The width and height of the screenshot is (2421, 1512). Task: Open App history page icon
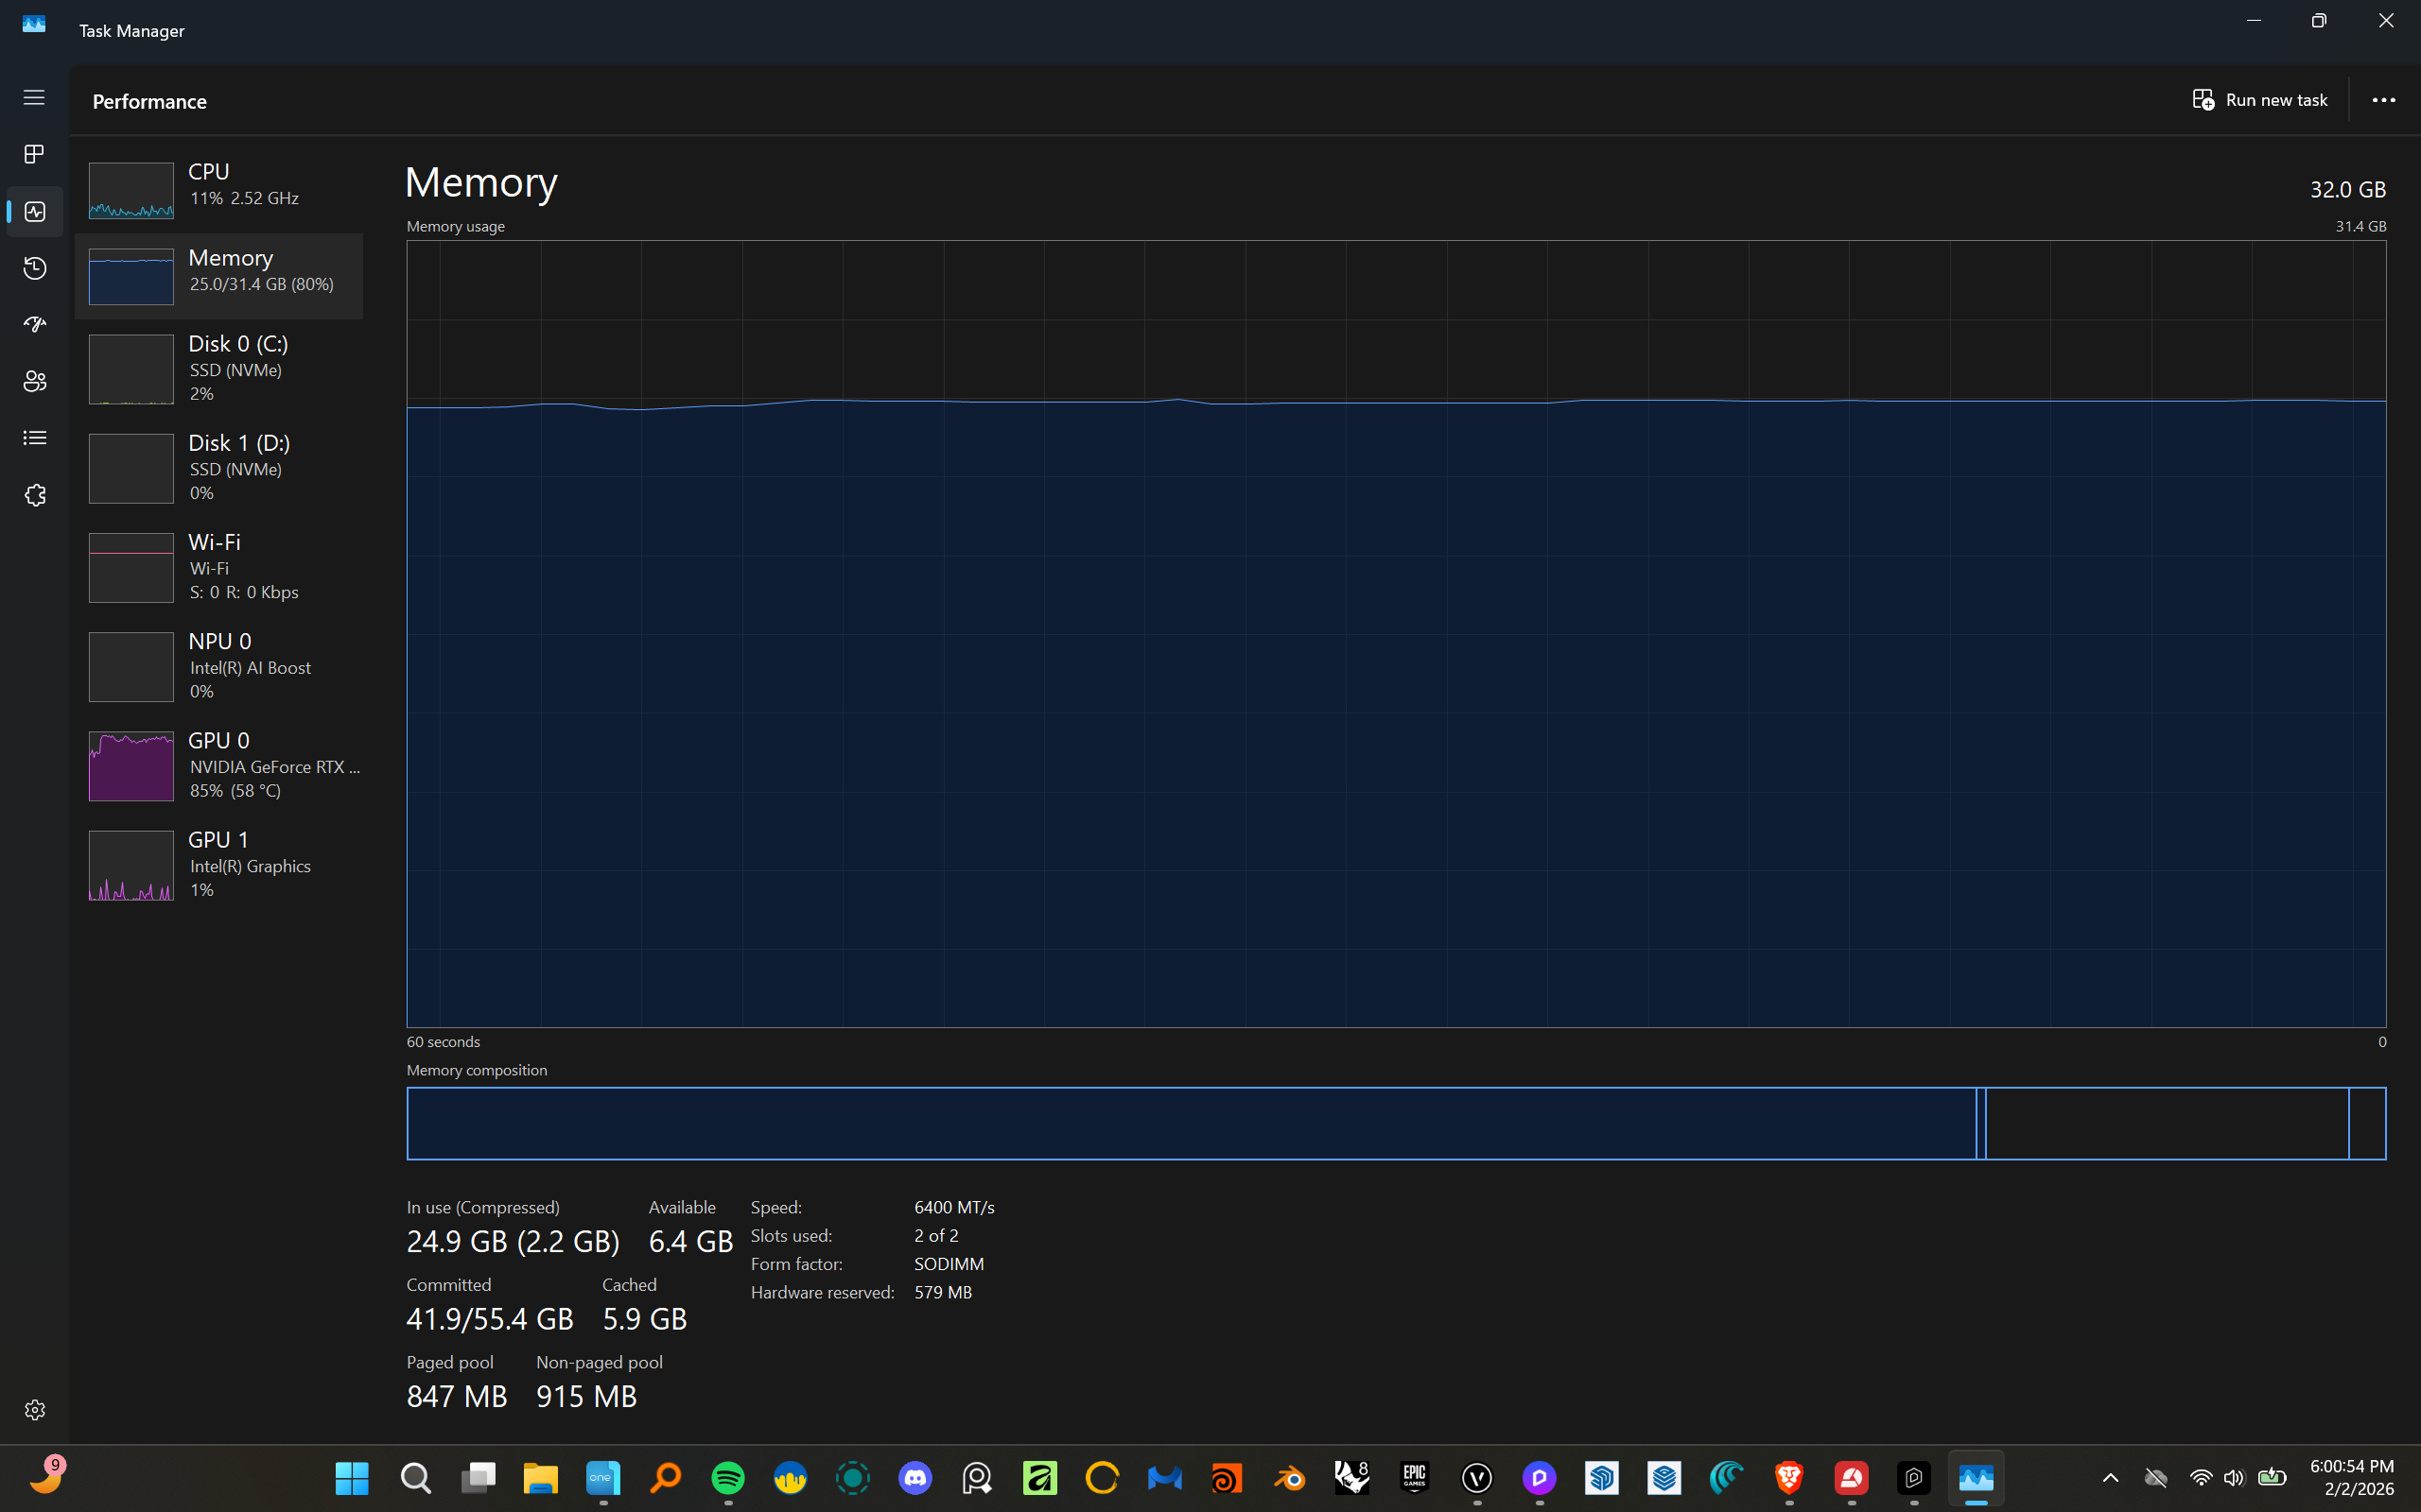click(x=34, y=268)
